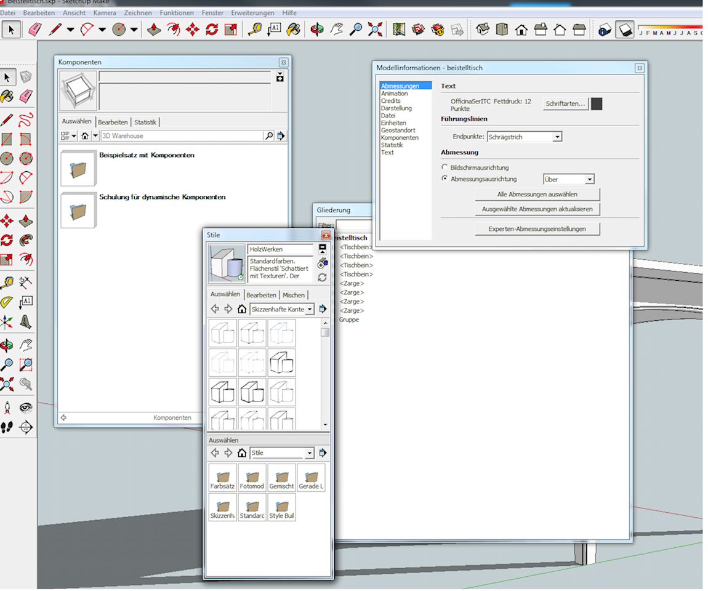Open details arrow in Komponenten panel

pyautogui.click(x=281, y=135)
